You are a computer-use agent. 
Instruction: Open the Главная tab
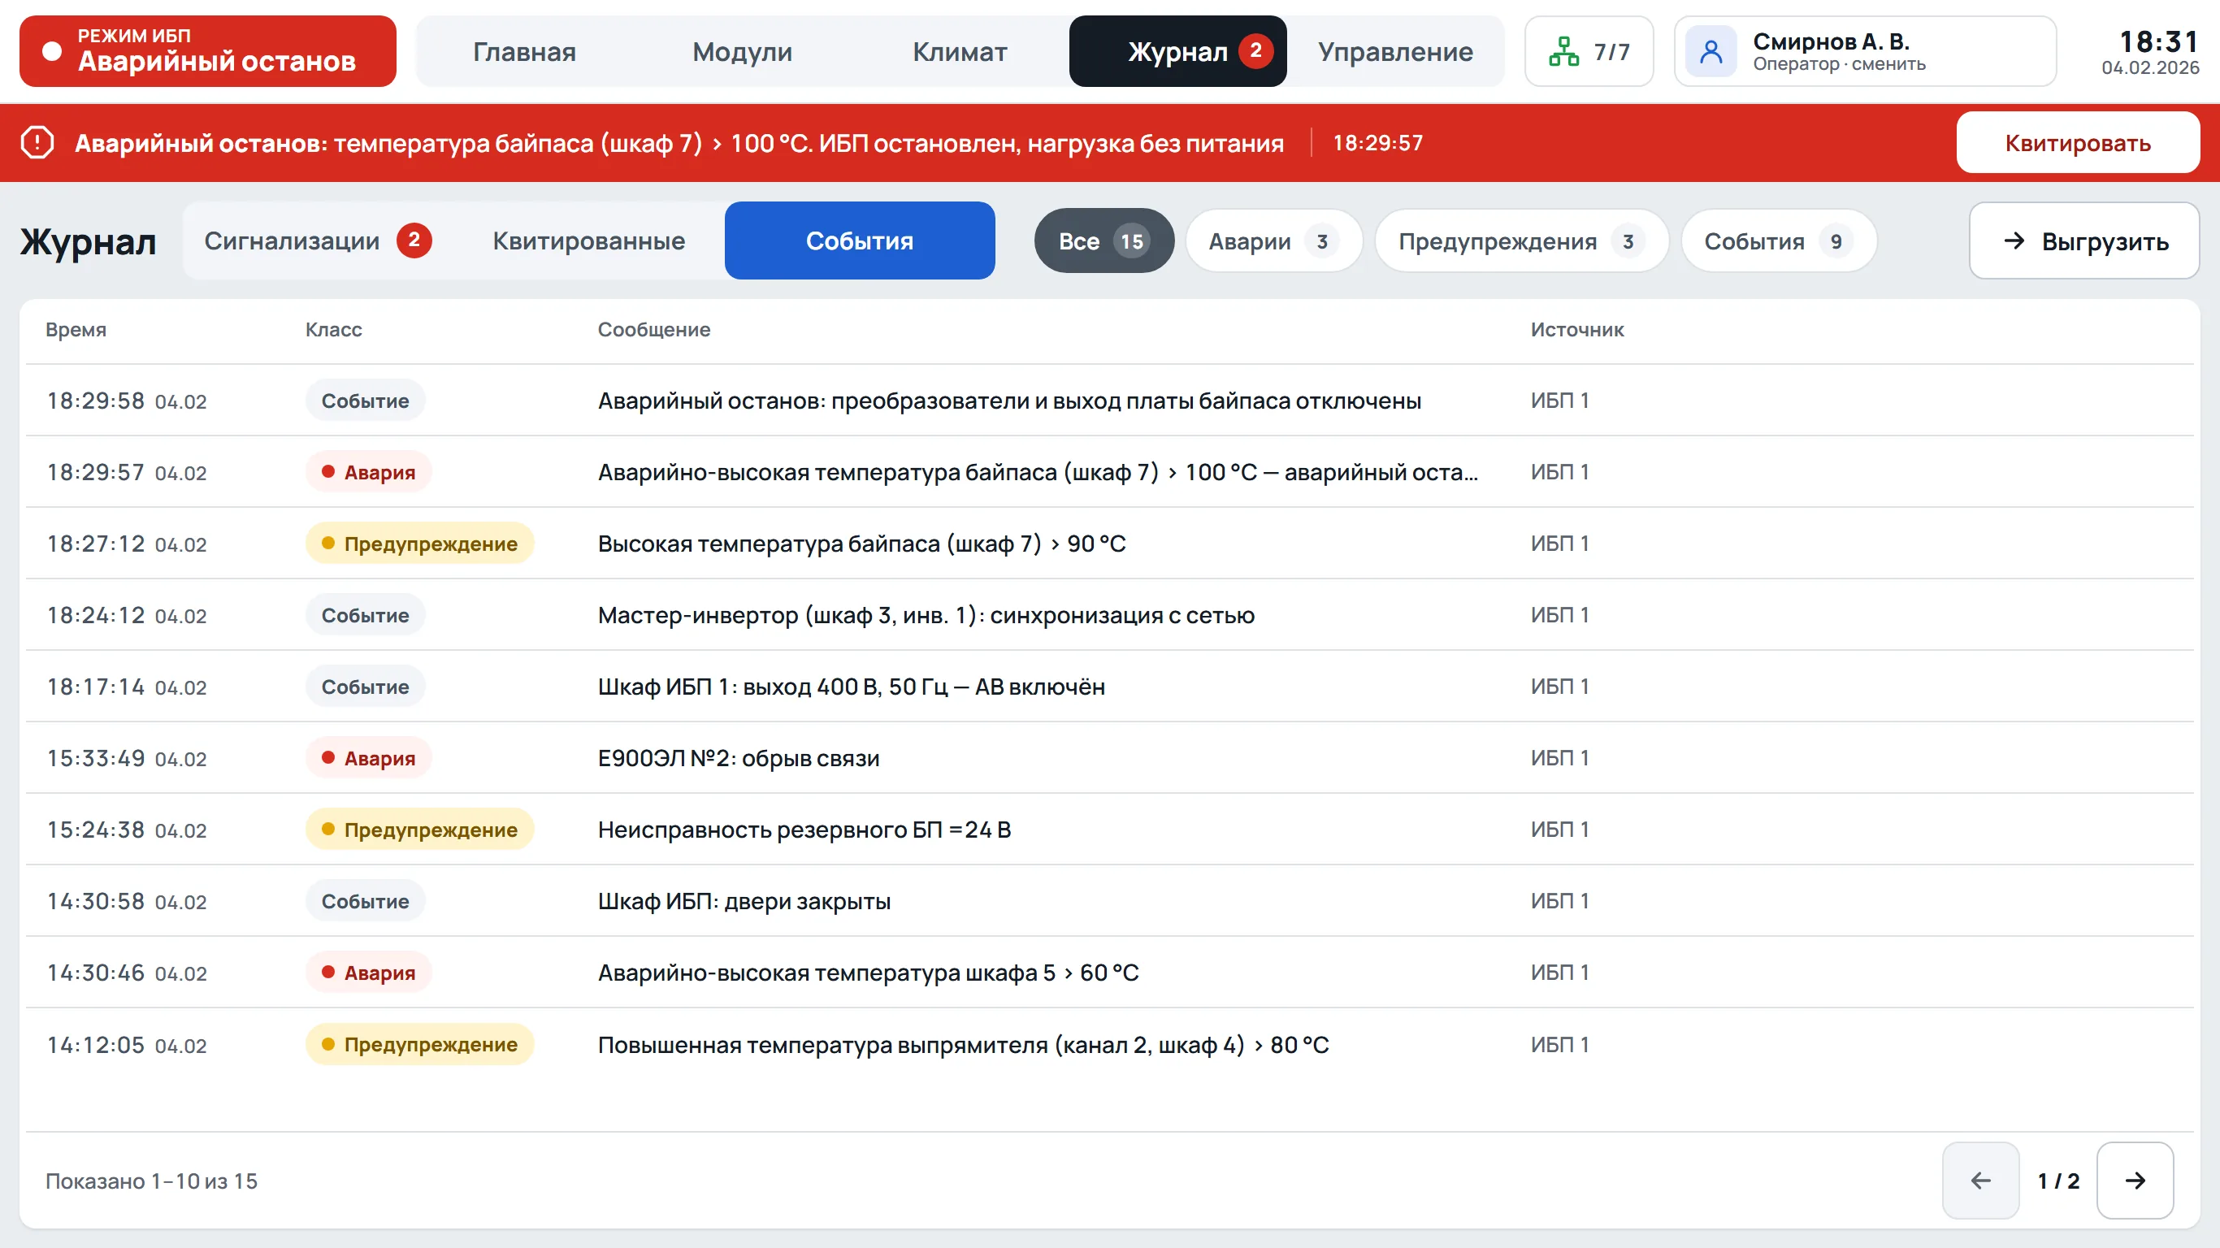tap(524, 52)
